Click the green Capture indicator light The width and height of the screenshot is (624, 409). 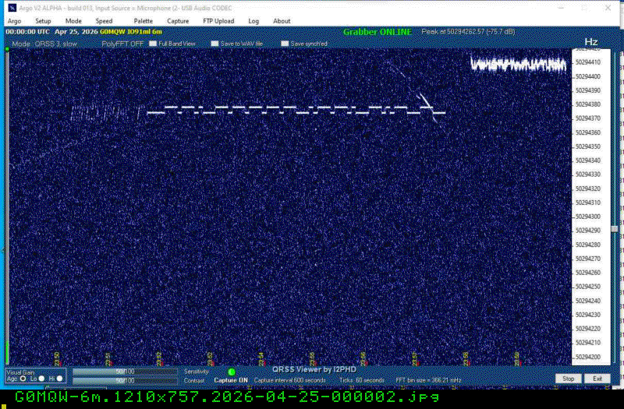[x=232, y=372]
